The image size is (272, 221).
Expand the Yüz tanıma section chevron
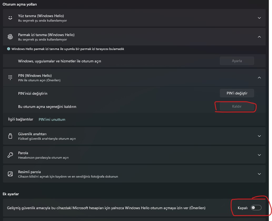click(259, 18)
